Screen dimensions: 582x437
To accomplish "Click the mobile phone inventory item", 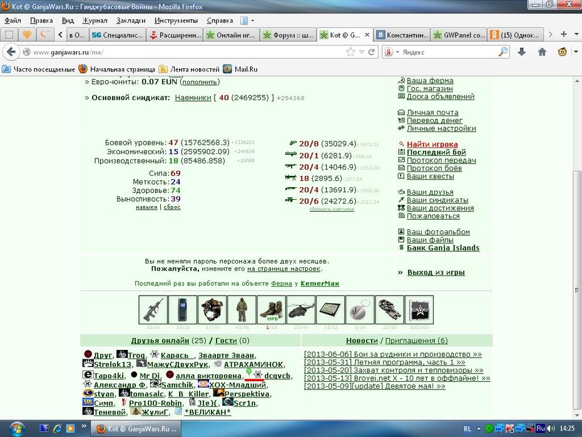I will (183, 310).
